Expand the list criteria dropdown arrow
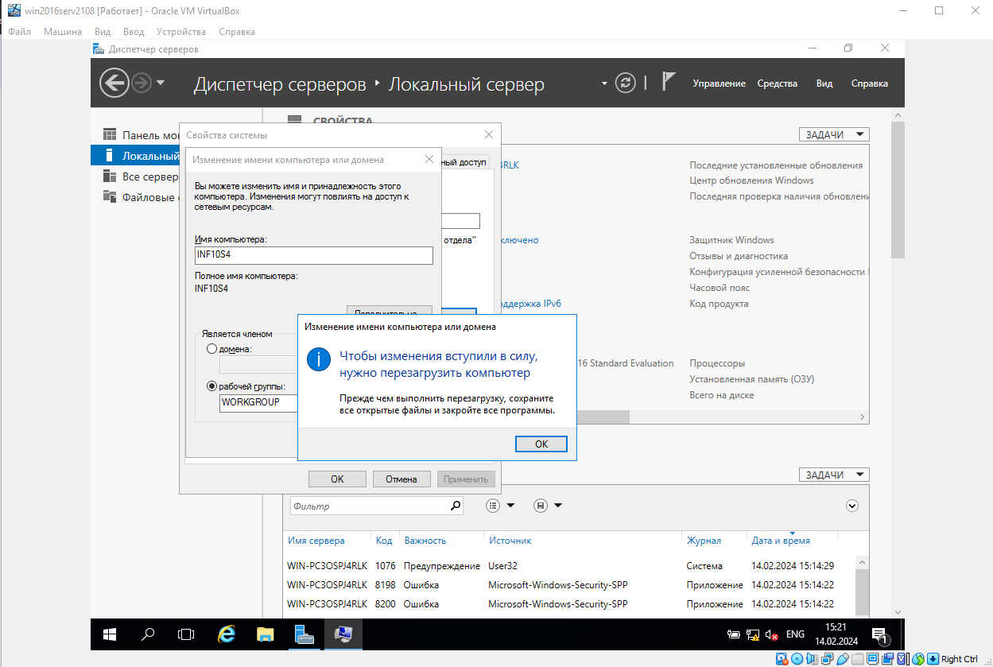Viewport: 993px width, 667px height. click(x=510, y=506)
